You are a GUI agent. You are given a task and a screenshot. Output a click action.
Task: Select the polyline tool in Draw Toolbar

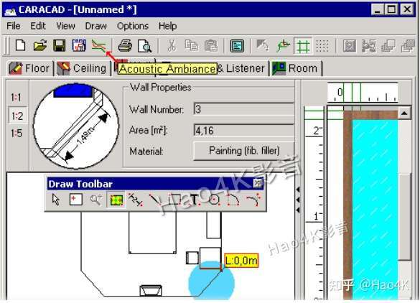coord(135,200)
